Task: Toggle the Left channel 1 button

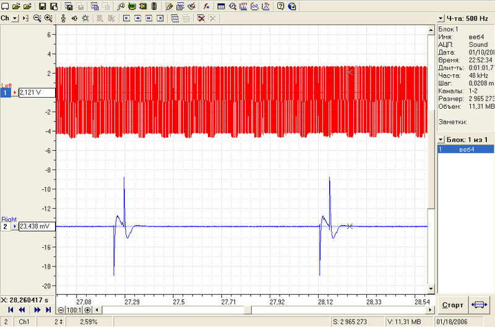Action: coord(6,93)
